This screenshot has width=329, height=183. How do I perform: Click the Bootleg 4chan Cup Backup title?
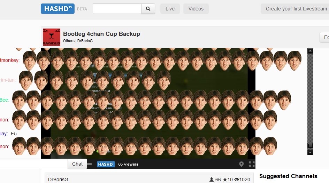click(101, 34)
